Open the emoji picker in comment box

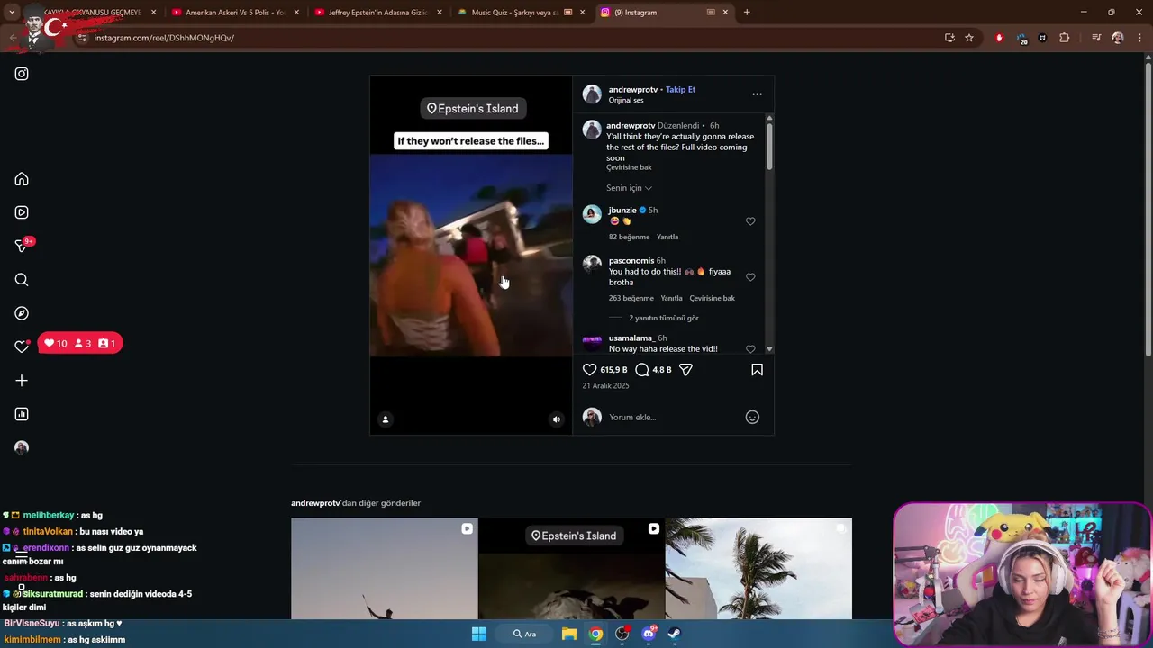pos(752,417)
